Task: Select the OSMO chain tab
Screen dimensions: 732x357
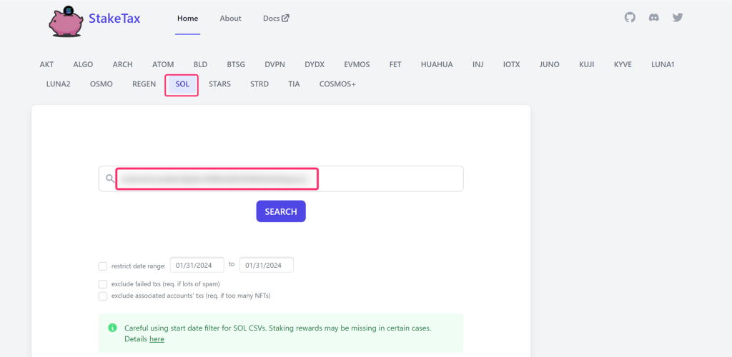Action: (102, 84)
